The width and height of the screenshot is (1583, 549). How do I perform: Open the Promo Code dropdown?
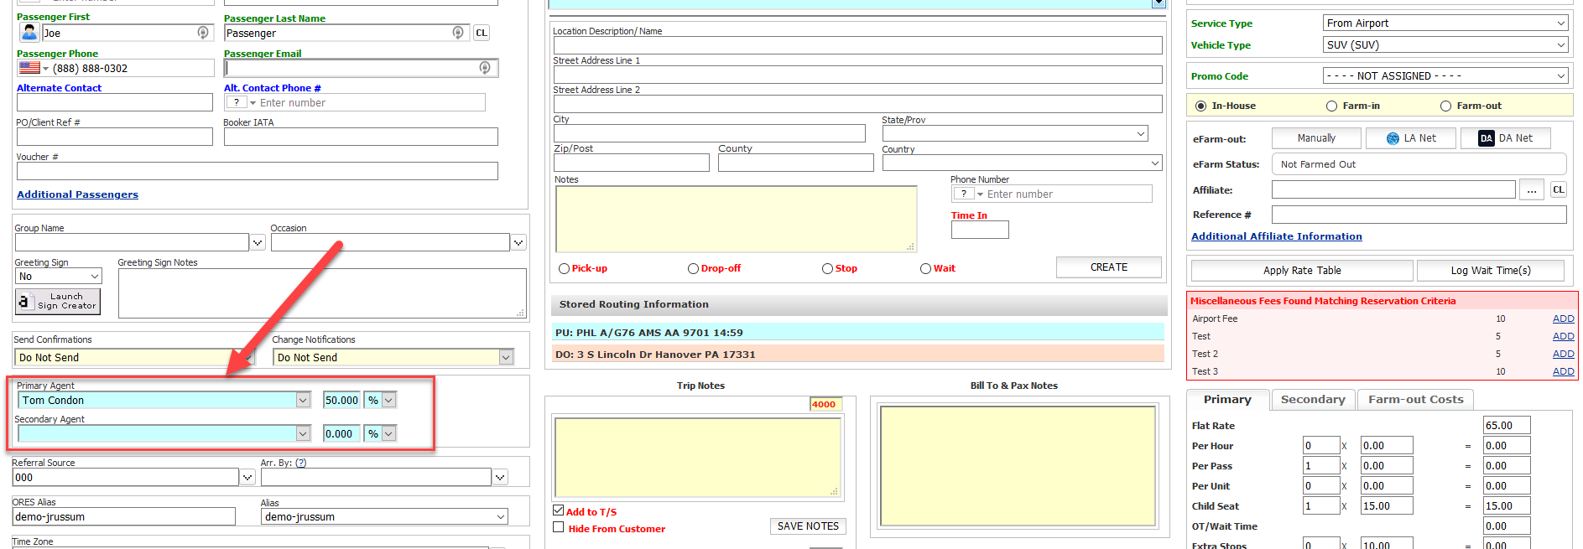point(1445,75)
